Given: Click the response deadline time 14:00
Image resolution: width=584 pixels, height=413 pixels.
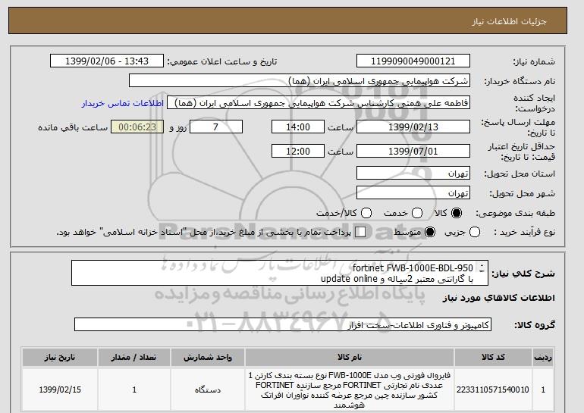Looking at the screenshot, I should [x=298, y=127].
